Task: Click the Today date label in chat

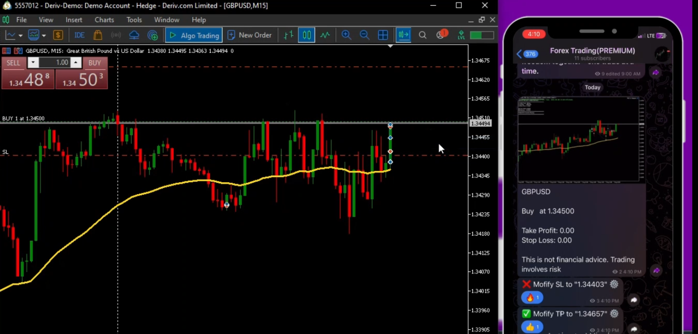Action: tap(592, 88)
